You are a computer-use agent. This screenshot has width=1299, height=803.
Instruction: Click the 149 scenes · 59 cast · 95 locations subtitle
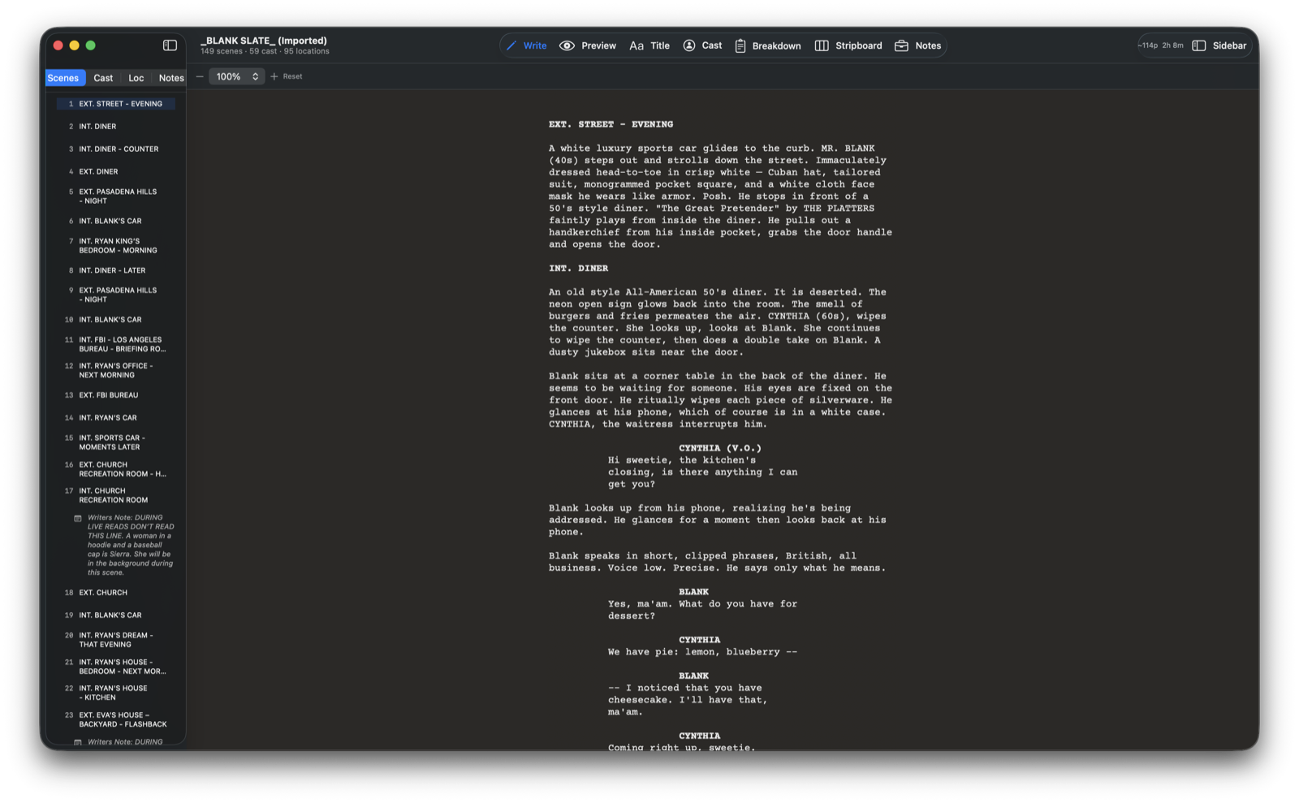(x=265, y=51)
